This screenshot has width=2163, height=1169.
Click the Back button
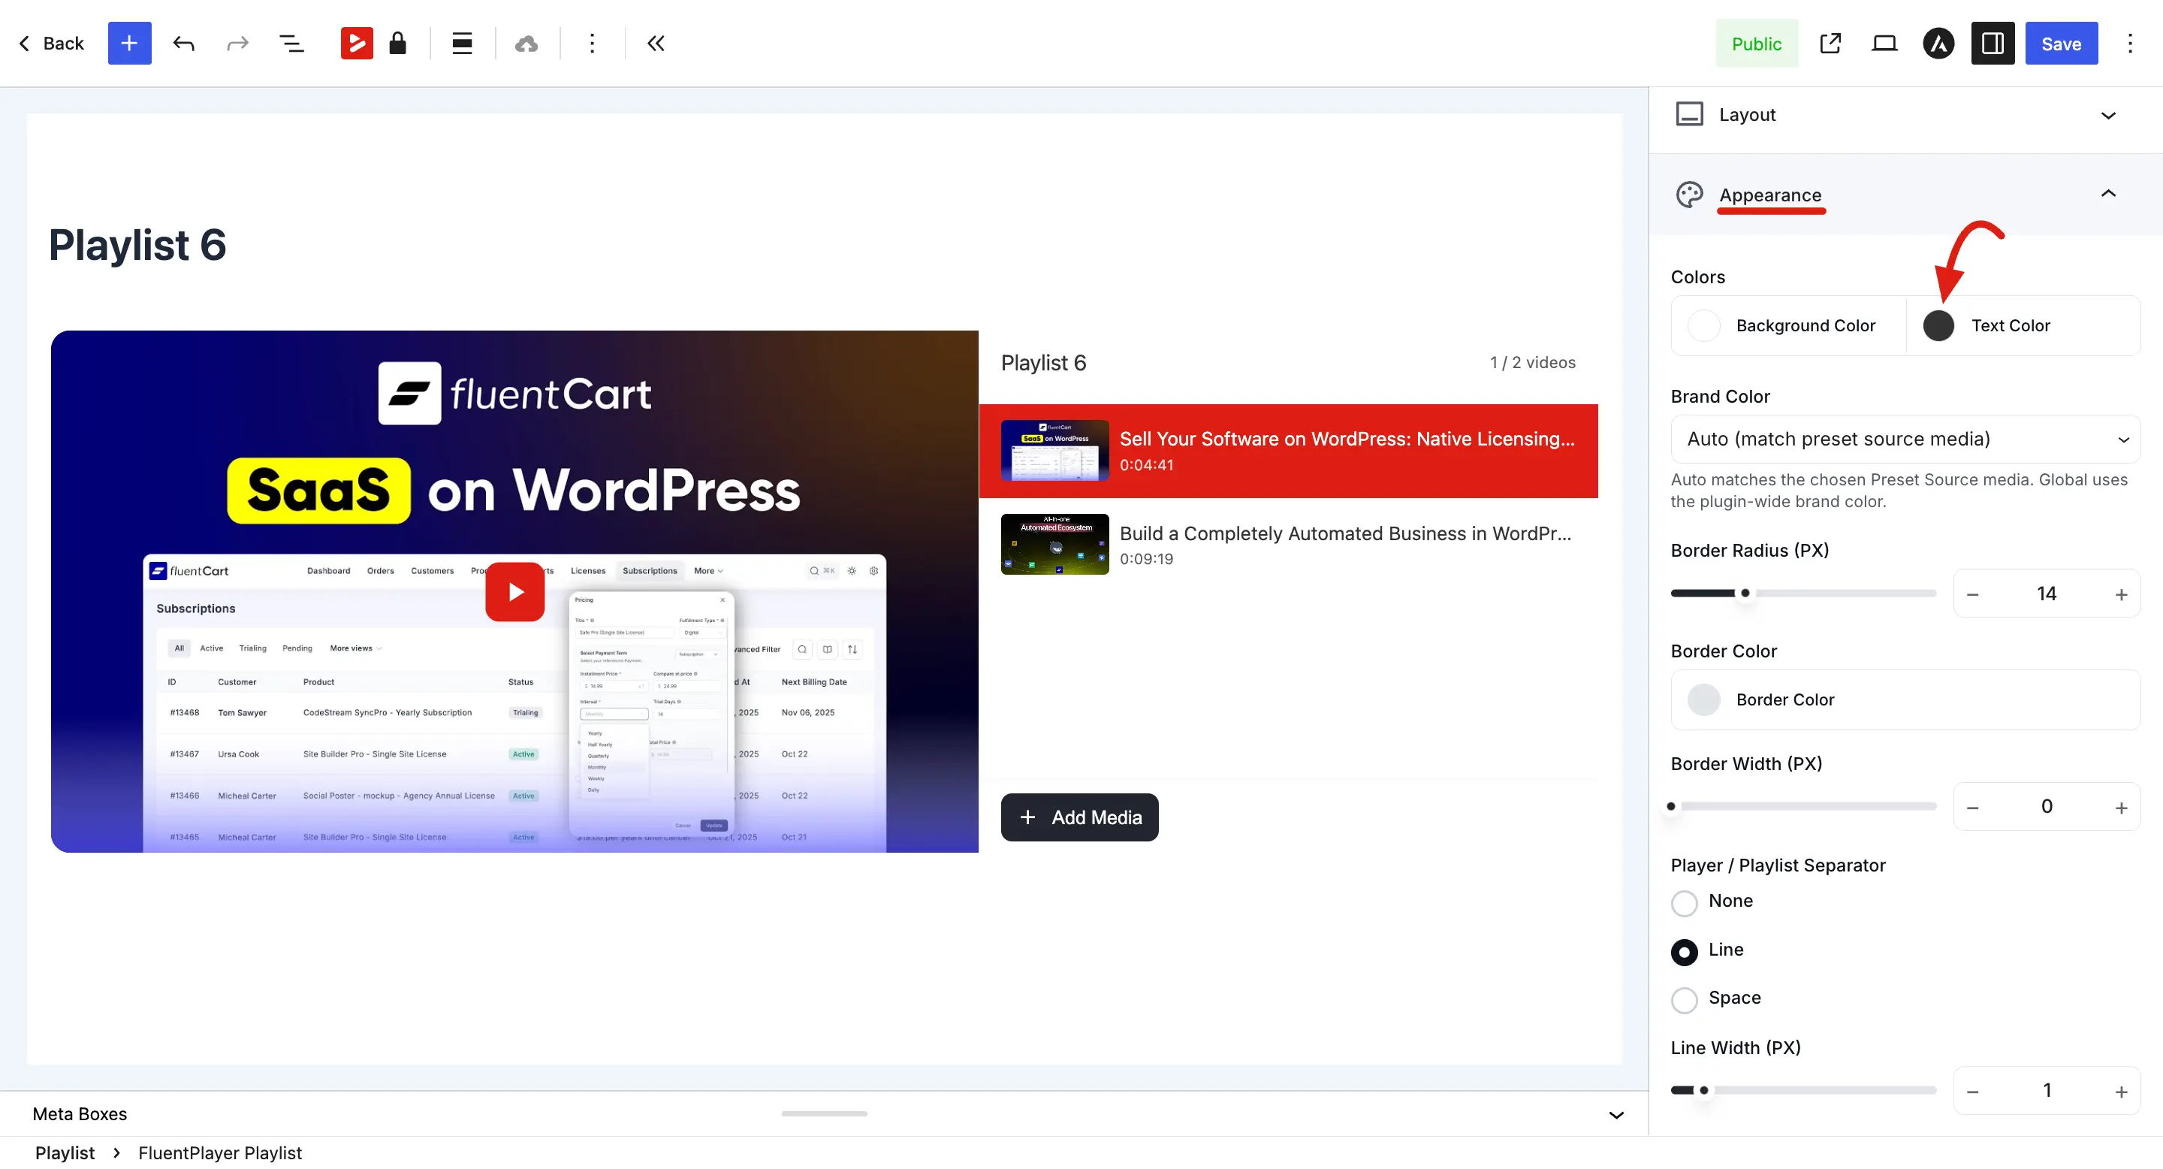click(x=51, y=43)
